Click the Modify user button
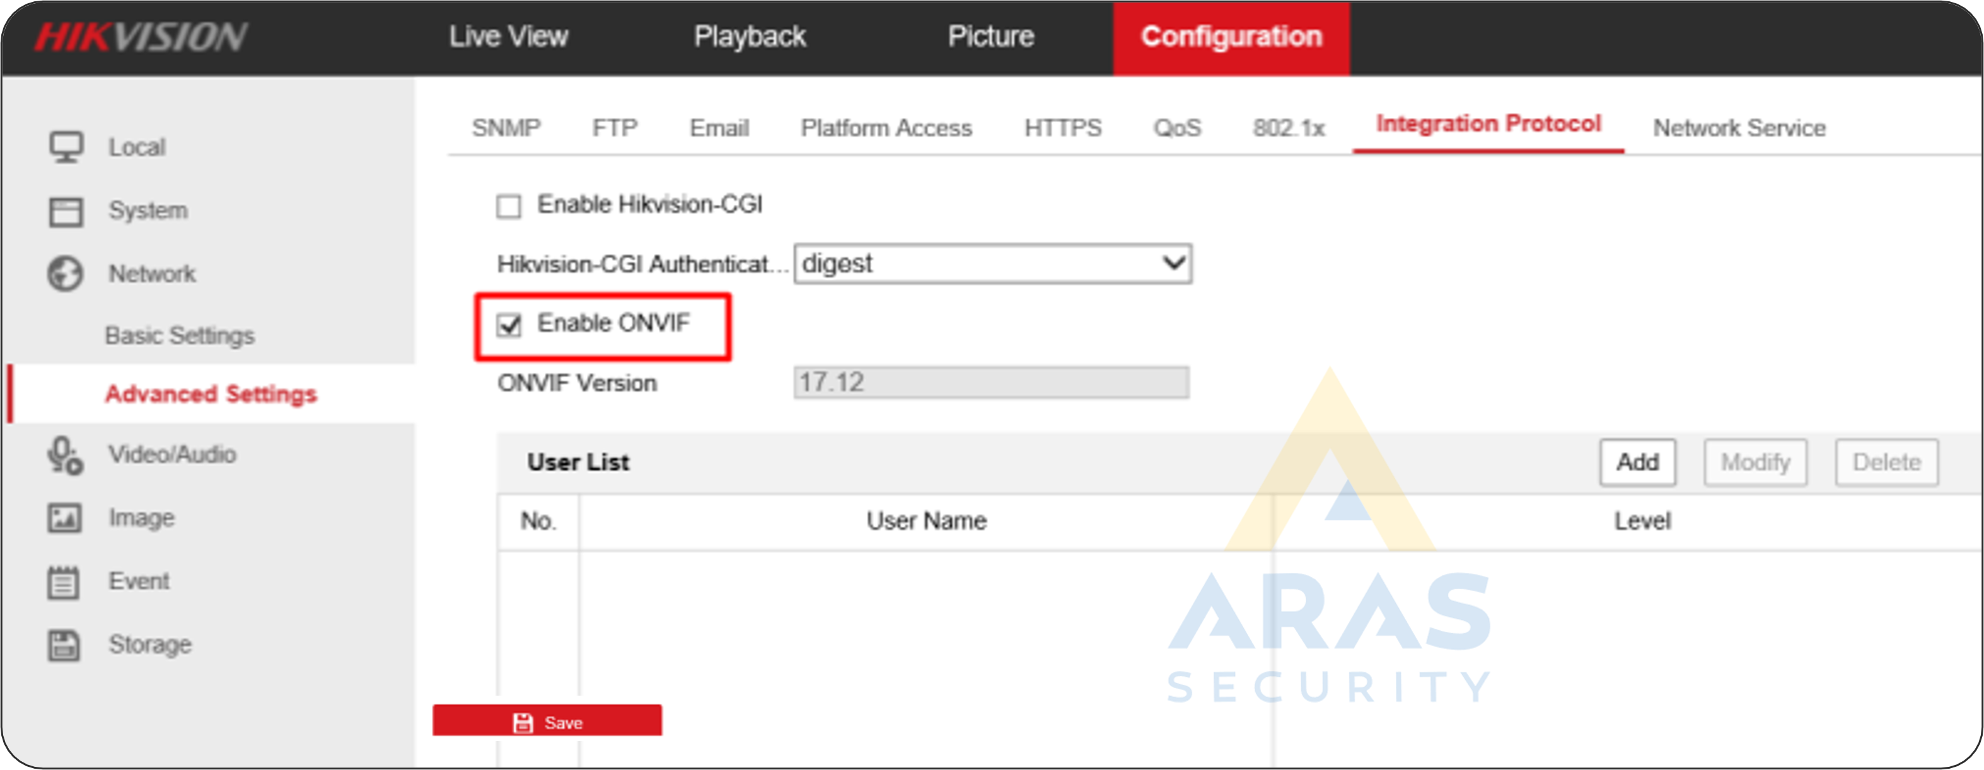Viewport: 1984px width, 770px height. [1755, 463]
